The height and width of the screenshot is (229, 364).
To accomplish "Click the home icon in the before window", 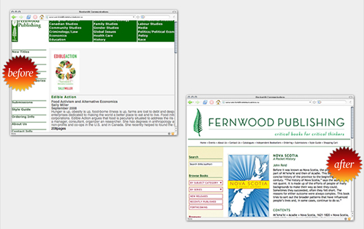I will click(42, 17).
